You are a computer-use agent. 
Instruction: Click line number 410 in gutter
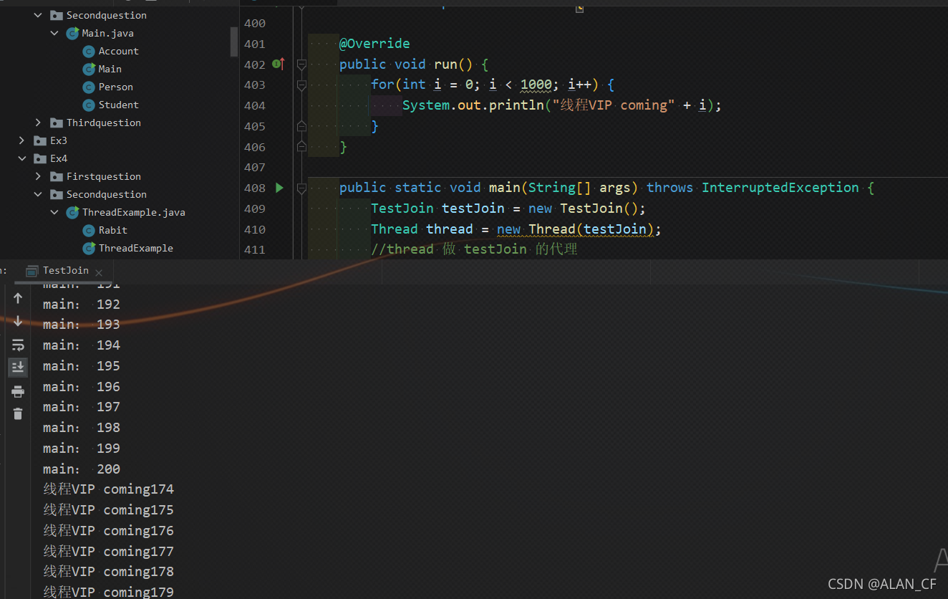click(255, 229)
